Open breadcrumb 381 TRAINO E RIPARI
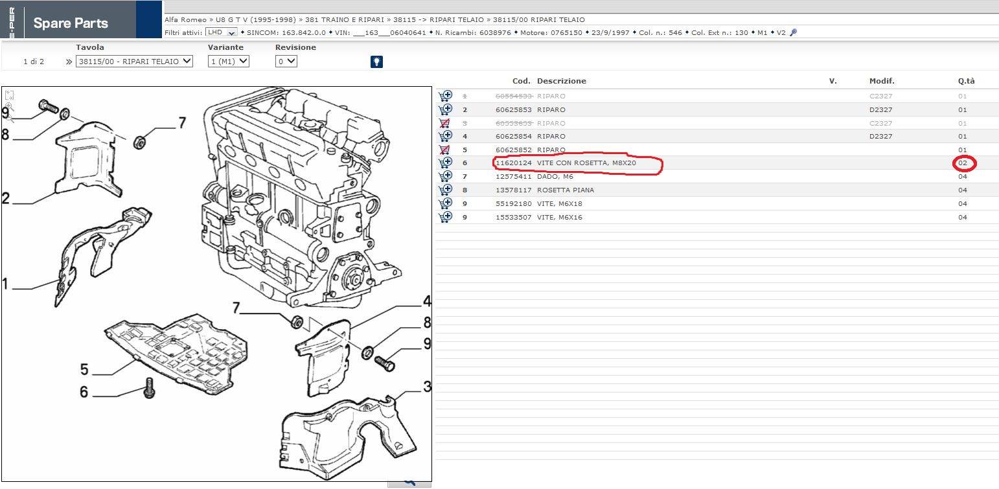The width and height of the screenshot is (999, 489). pyautogui.click(x=344, y=20)
